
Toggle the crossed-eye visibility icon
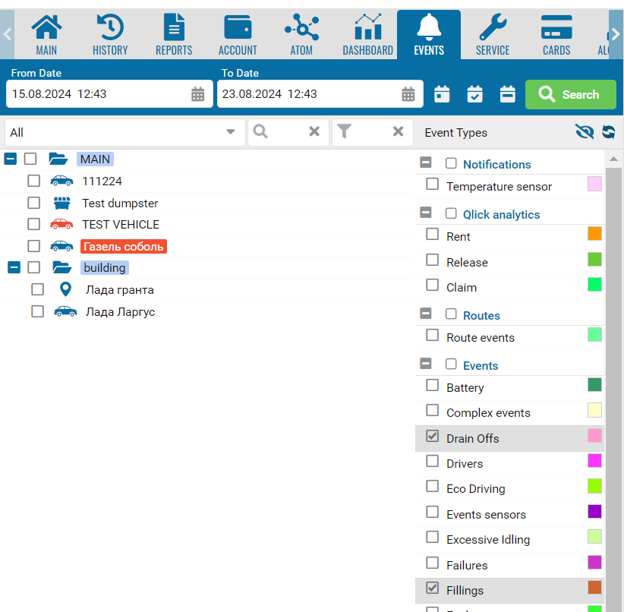pos(584,132)
